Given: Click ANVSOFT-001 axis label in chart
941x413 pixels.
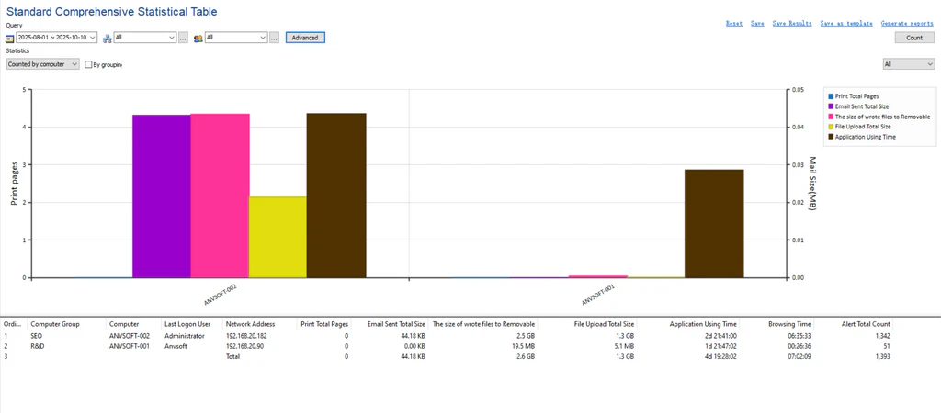Looking at the screenshot, I should tap(598, 295).
